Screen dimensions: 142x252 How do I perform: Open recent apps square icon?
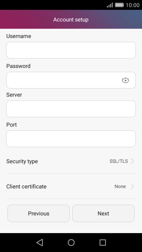point(103,242)
